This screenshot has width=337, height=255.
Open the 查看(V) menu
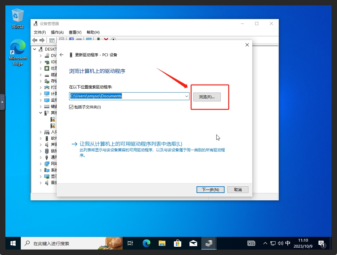click(75, 32)
